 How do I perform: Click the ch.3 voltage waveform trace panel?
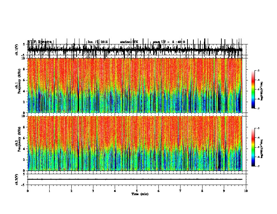(x=137, y=179)
